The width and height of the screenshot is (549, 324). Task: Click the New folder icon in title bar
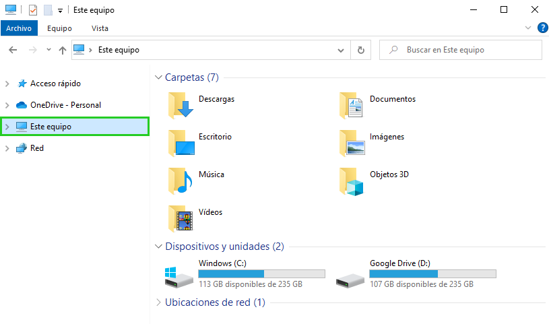(48, 10)
